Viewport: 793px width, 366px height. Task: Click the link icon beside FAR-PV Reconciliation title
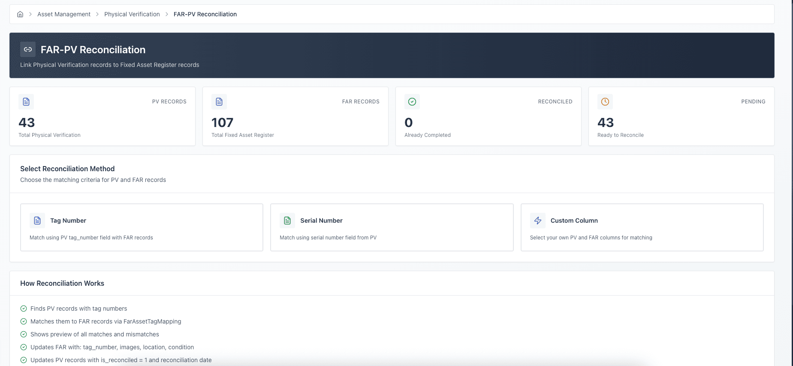click(28, 49)
